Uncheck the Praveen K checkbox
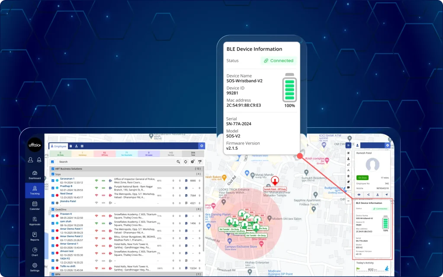Screen dimensions: 443x277 coord(53,216)
